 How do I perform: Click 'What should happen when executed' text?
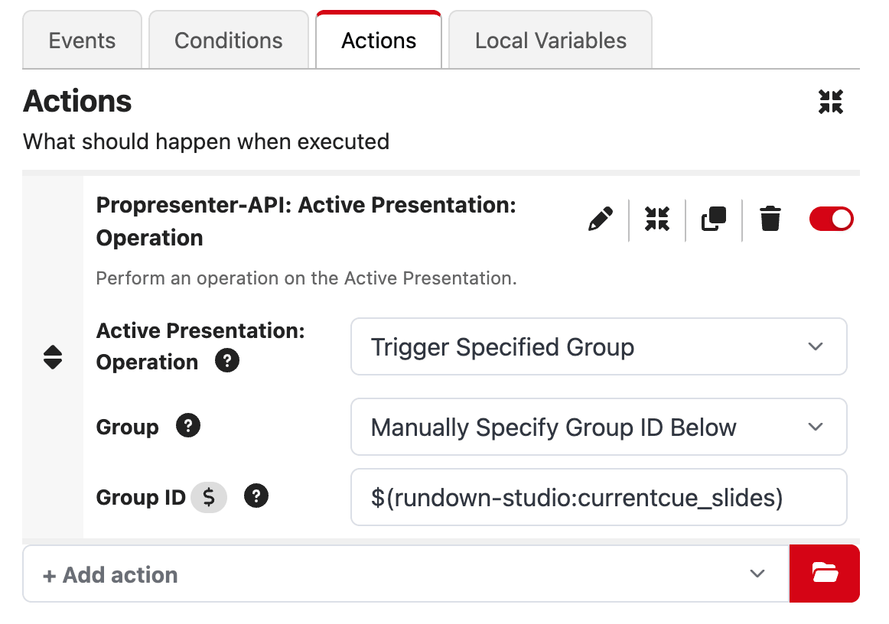[x=206, y=141]
